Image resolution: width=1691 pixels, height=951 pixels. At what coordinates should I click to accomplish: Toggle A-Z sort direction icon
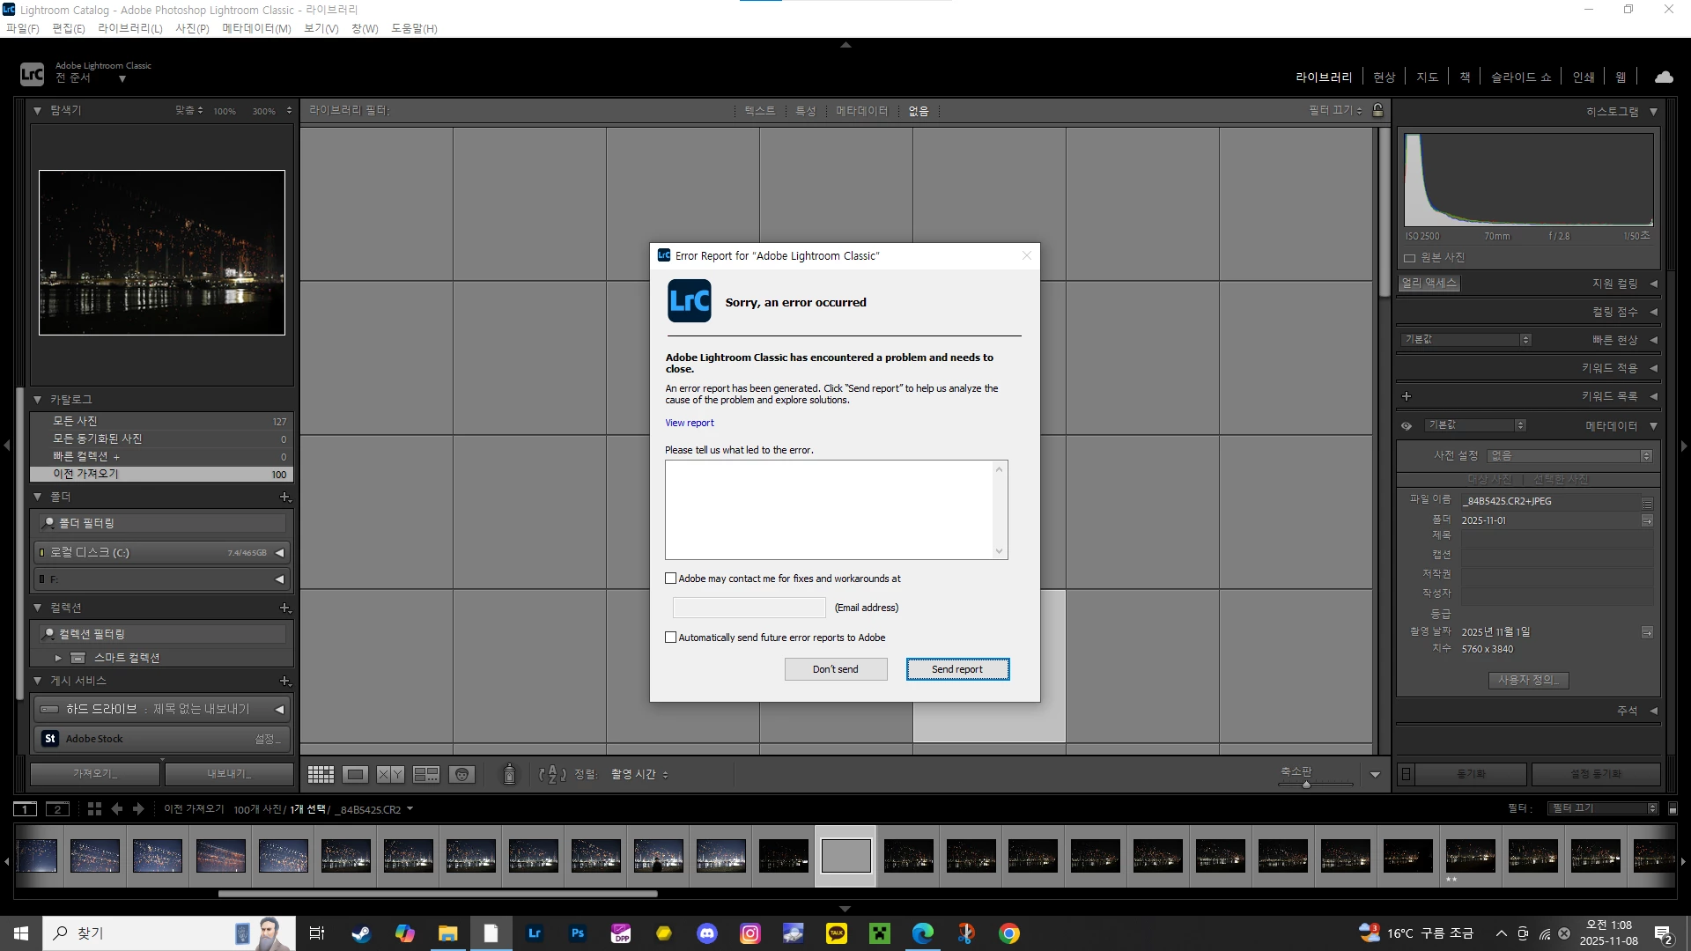click(552, 775)
